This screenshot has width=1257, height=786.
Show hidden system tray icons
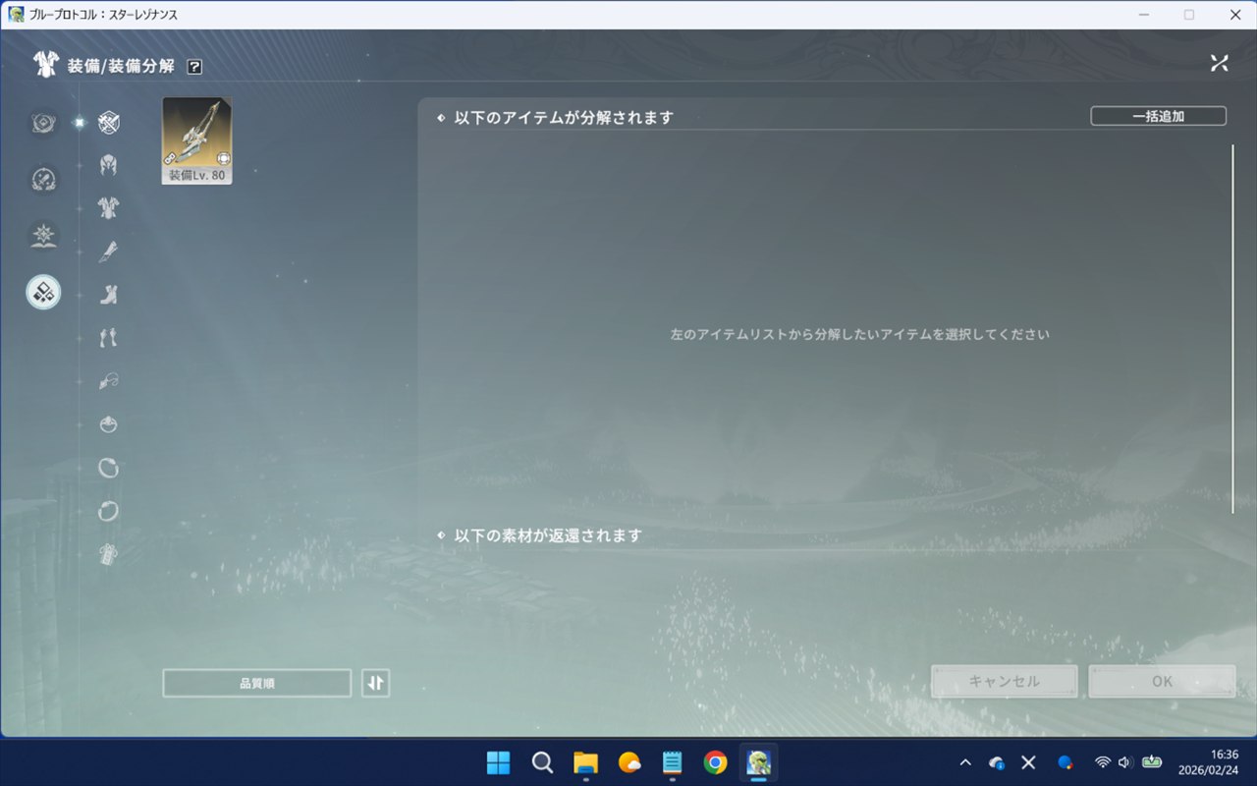click(x=964, y=762)
